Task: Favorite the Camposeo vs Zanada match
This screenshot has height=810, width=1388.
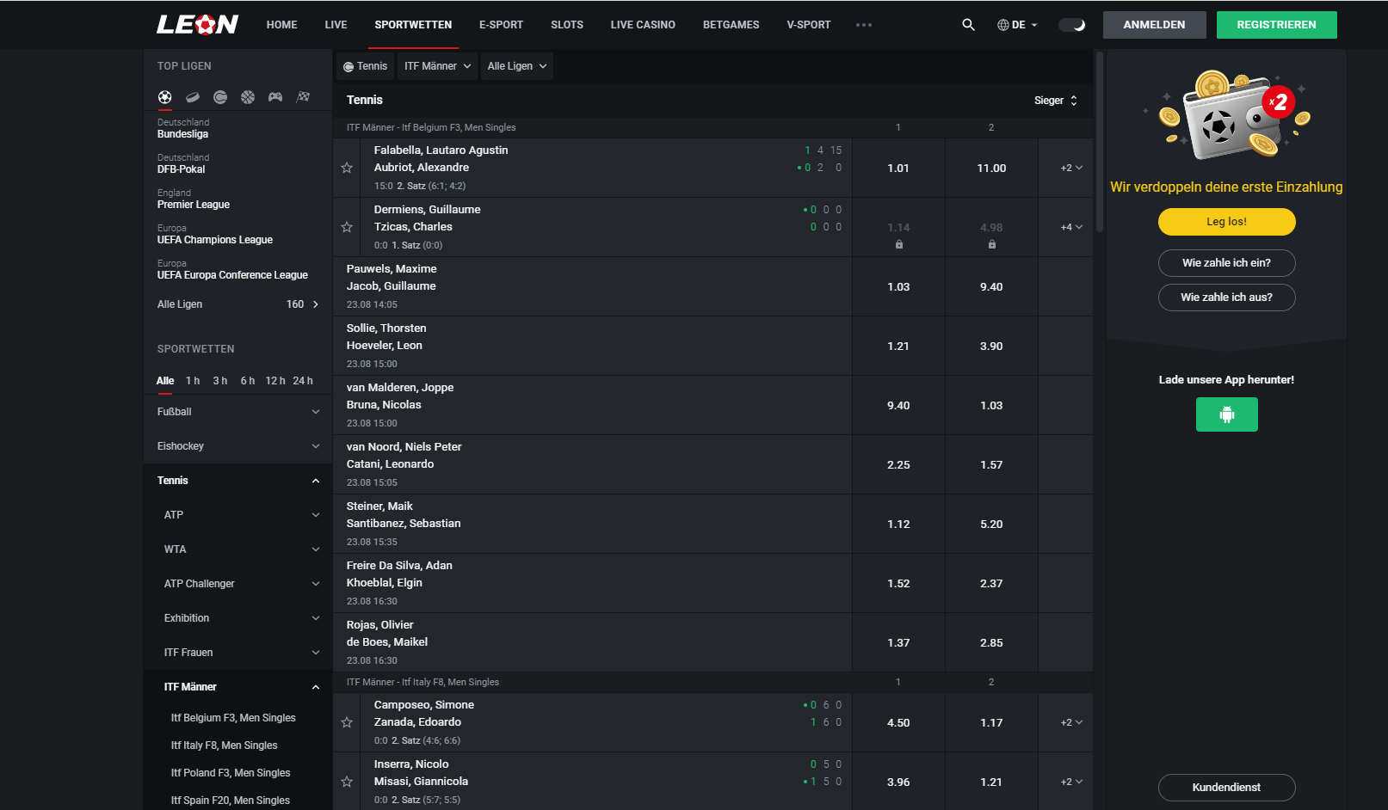Action: [x=347, y=722]
